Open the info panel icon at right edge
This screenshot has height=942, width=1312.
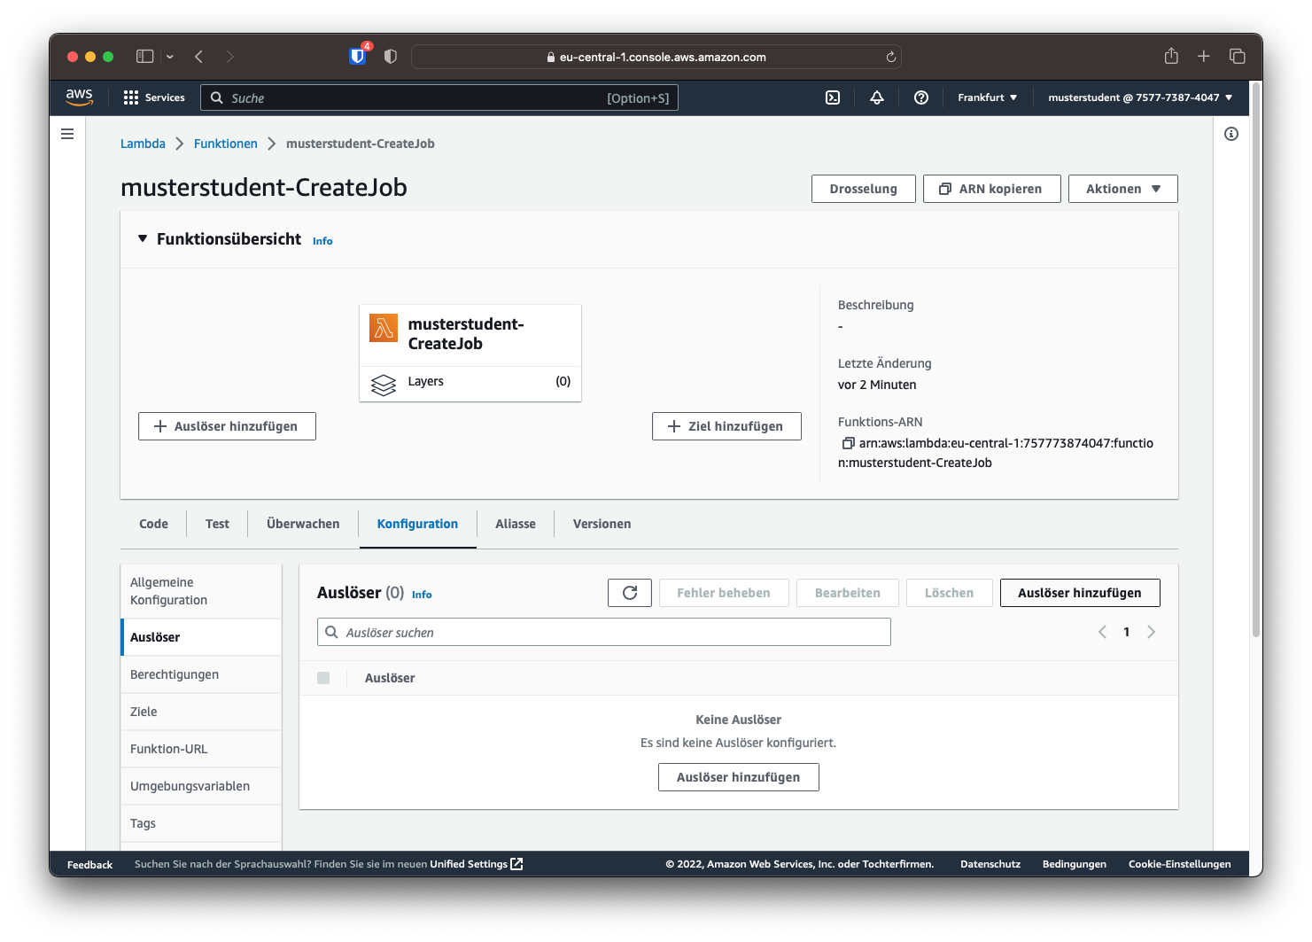[1231, 134]
